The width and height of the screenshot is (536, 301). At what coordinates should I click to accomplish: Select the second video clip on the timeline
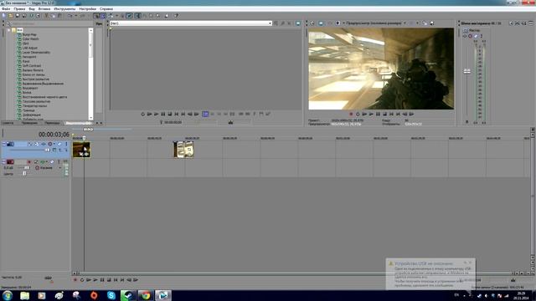click(x=183, y=150)
